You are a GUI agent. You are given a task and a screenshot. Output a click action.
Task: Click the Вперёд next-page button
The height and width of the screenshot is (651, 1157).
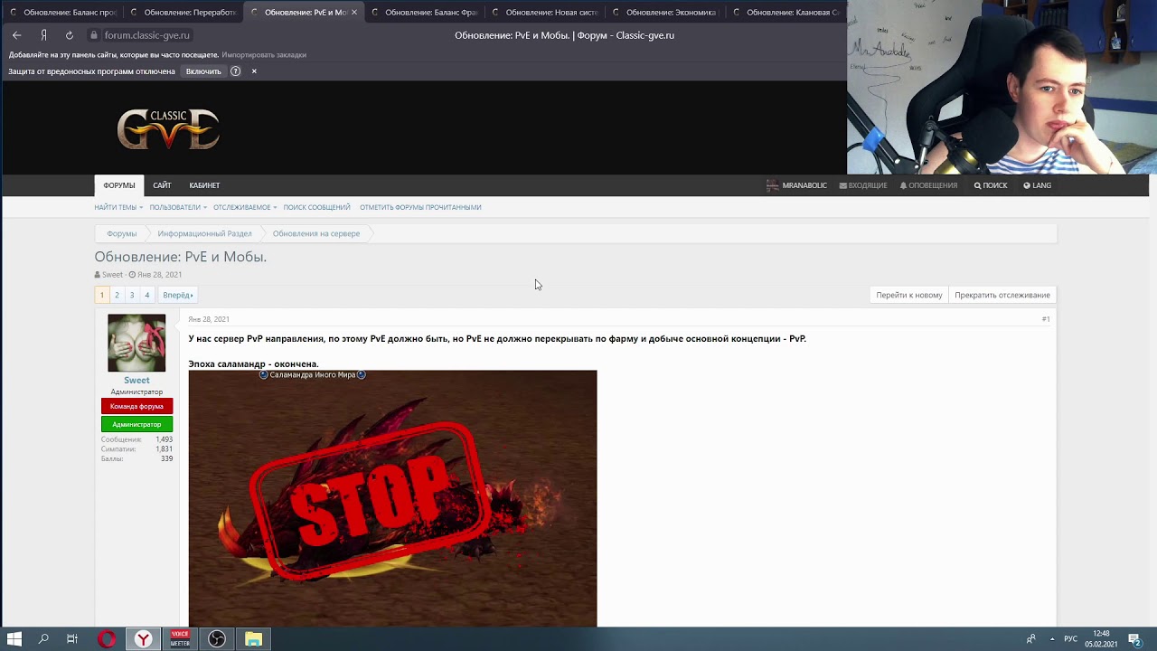[177, 295]
